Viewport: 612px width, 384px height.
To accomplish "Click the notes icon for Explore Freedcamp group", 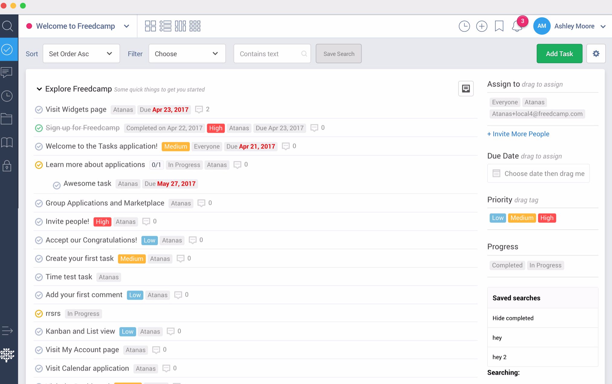I will click(x=466, y=89).
